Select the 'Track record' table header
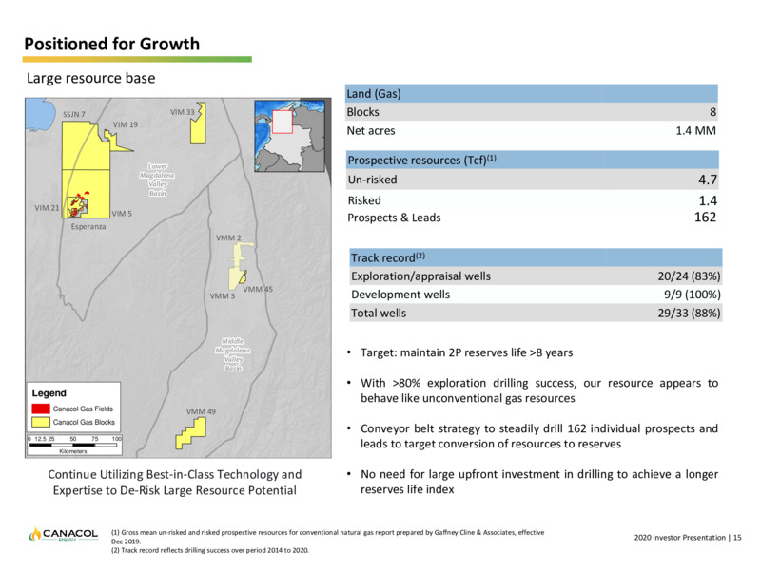 point(388,257)
